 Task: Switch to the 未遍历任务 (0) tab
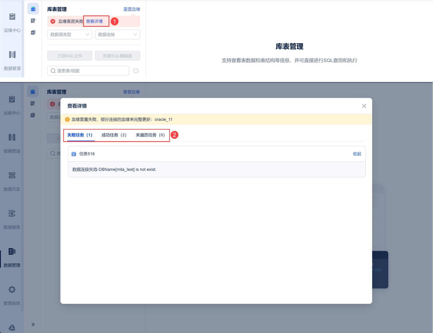point(150,135)
